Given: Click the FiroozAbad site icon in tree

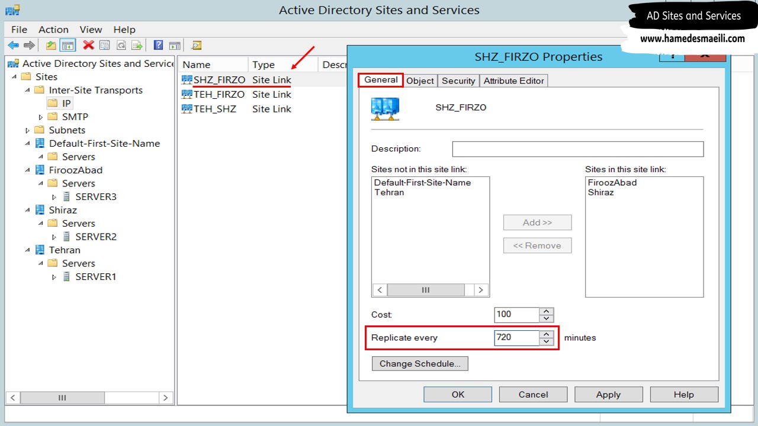Looking at the screenshot, I should (40, 170).
